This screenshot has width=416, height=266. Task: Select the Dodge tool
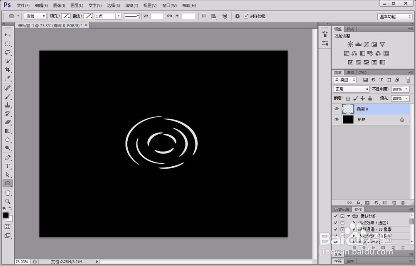pyautogui.click(x=7, y=148)
